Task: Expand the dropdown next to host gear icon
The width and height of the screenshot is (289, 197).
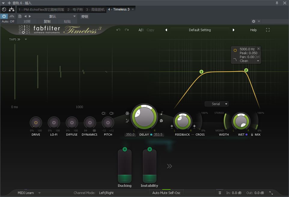Action: [x=259, y=21]
